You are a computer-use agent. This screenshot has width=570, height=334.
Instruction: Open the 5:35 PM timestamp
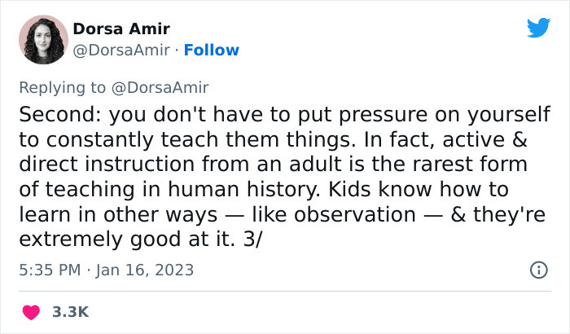pos(50,270)
